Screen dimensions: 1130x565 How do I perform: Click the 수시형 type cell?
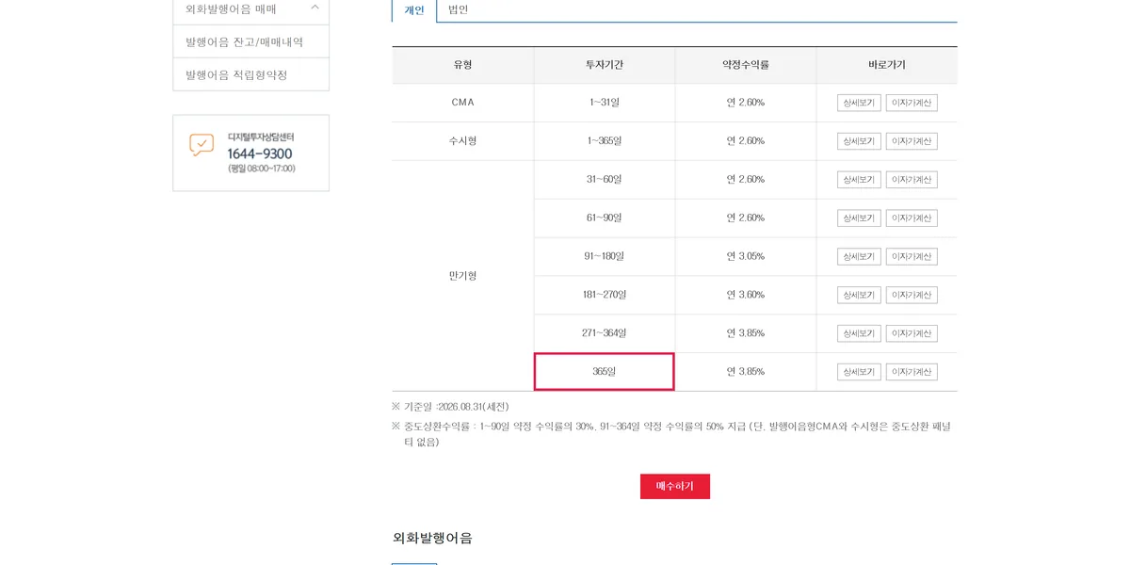[x=463, y=141]
